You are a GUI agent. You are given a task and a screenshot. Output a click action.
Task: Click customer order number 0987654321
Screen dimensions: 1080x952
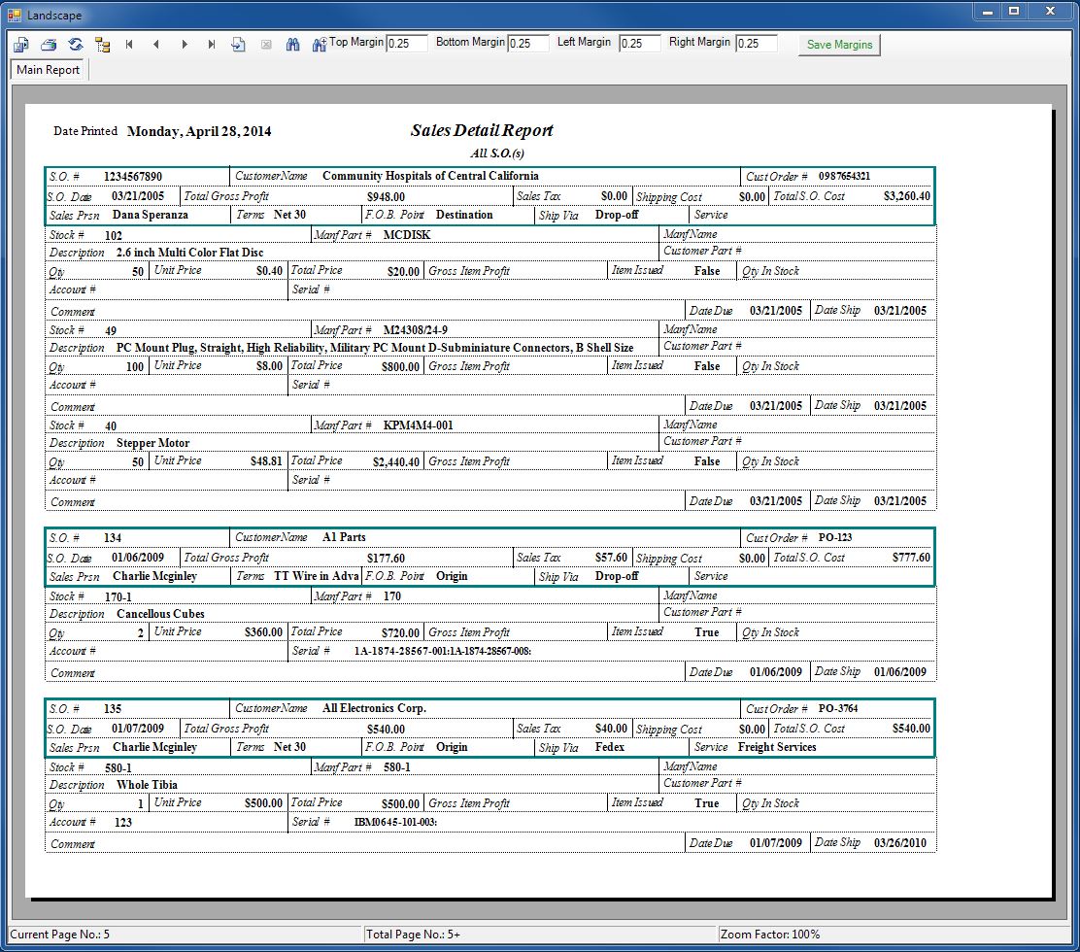[844, 177]
